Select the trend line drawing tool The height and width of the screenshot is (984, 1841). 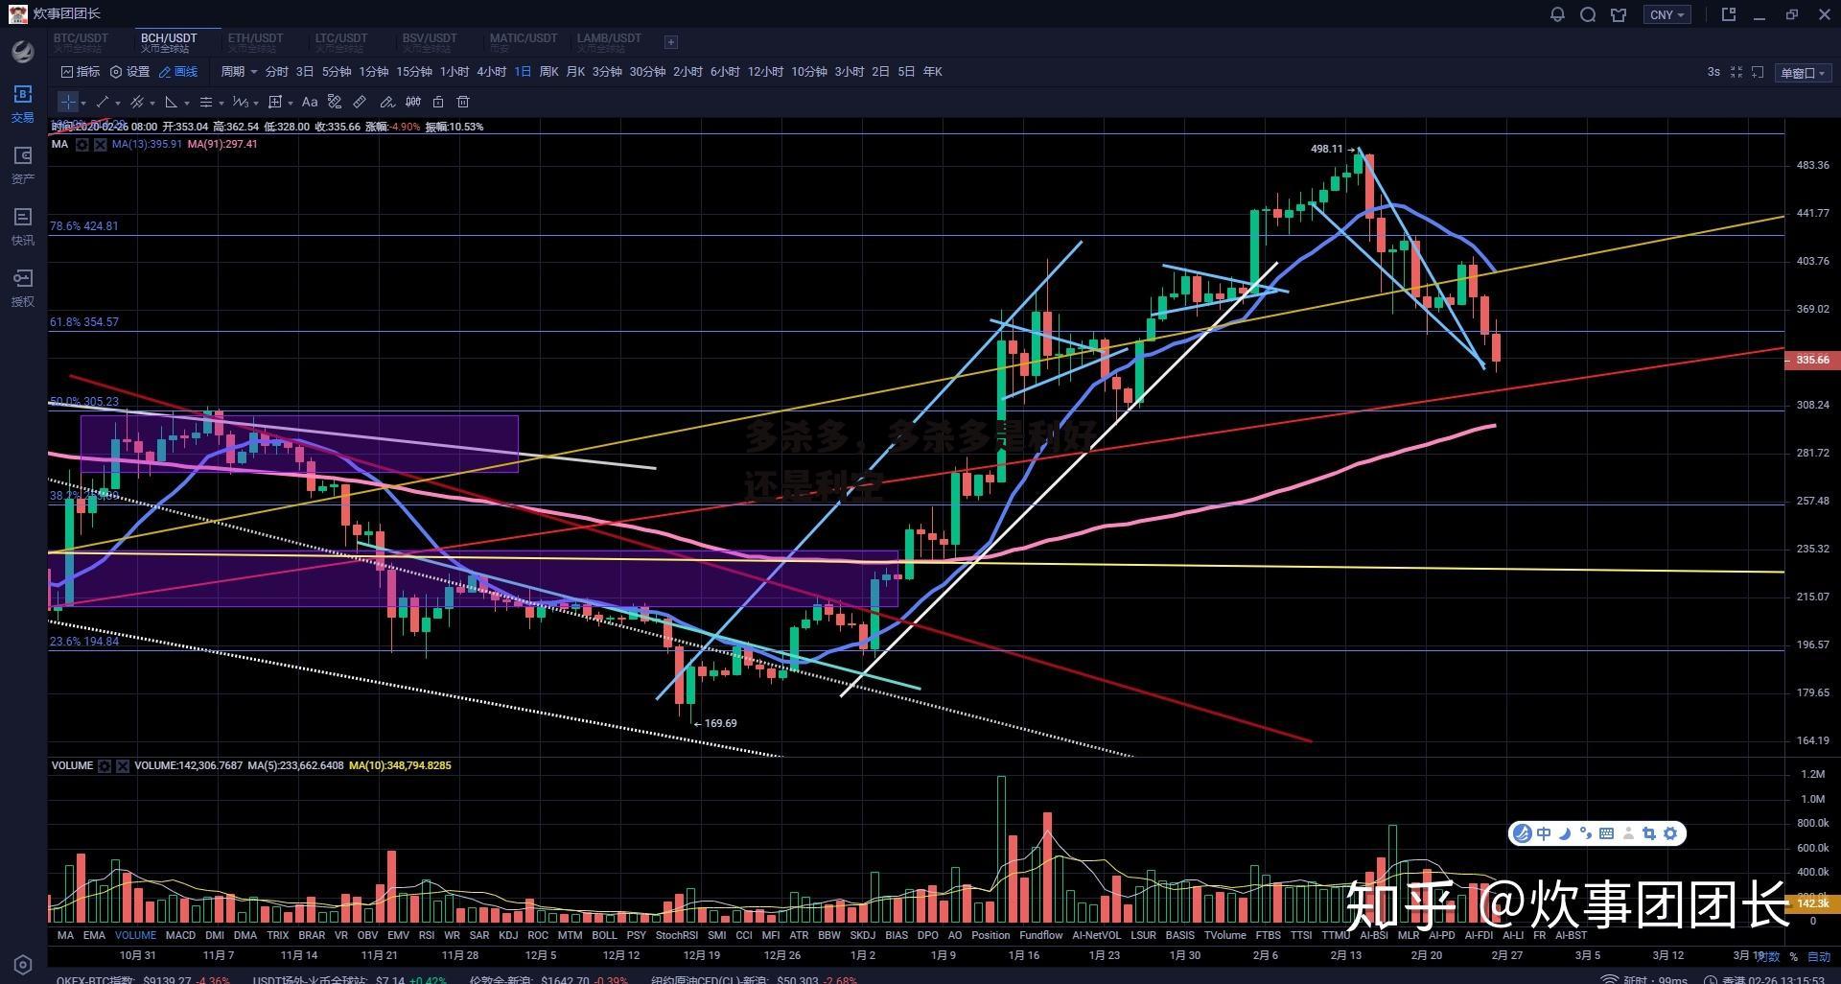click(x=103, y=102)
